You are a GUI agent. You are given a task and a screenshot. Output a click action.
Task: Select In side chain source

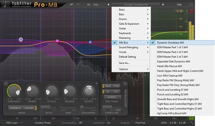(x=108, y=91)
